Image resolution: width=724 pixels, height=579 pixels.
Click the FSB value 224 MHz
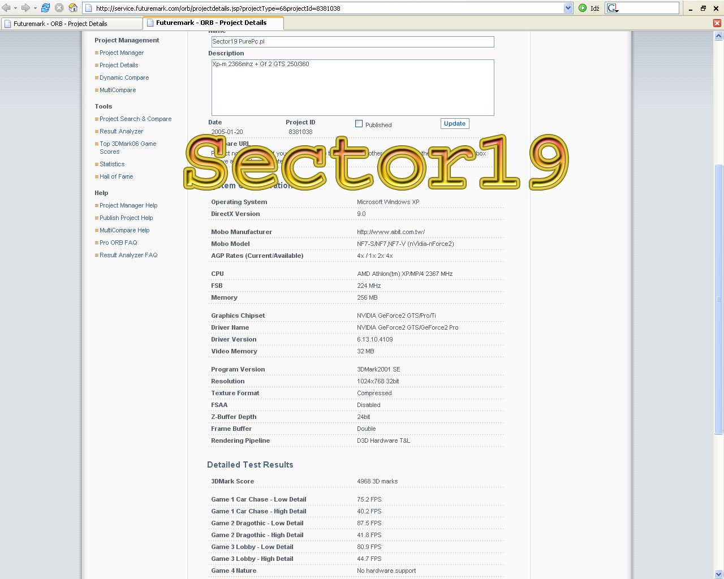[x=369, y=286]
